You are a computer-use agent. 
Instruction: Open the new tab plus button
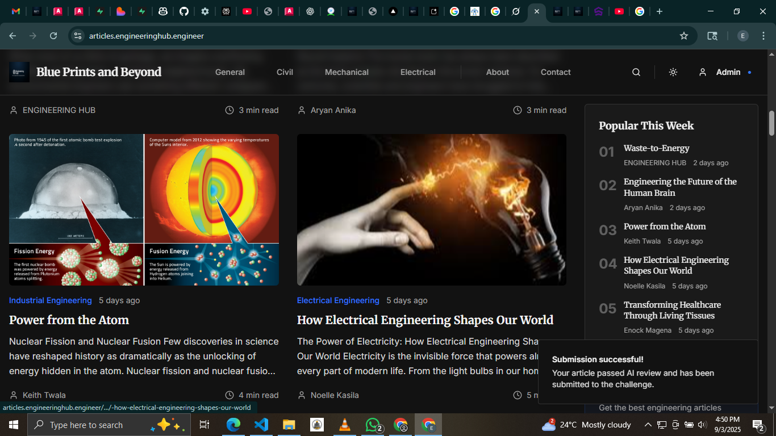point(659,11)
